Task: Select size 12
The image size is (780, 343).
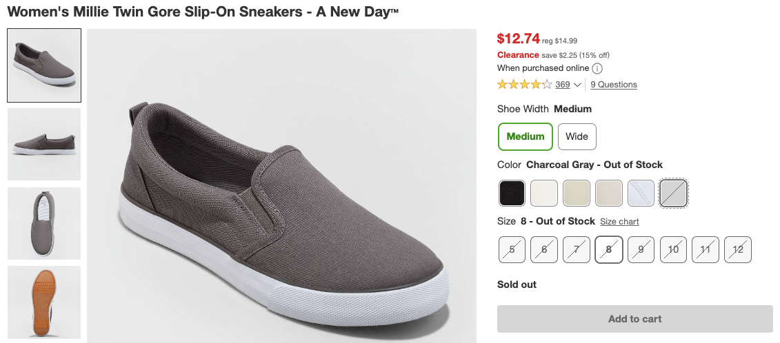Action: pos(738,249)
